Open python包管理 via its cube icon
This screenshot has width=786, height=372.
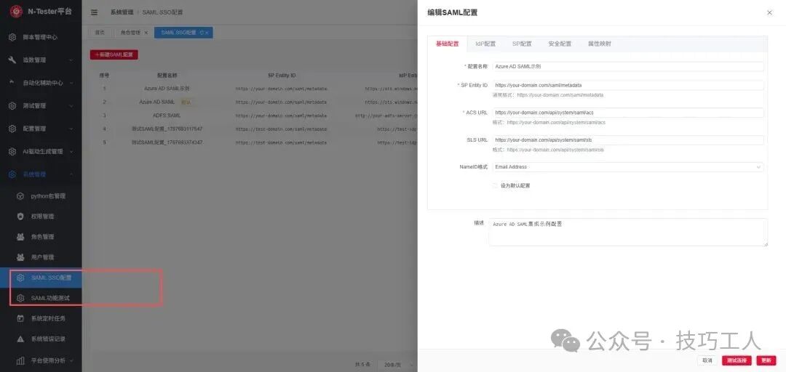point(20,195)
